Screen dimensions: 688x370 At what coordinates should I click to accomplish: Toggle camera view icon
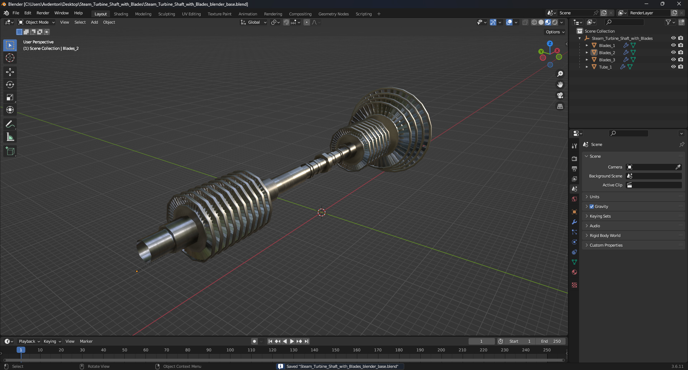[560, 95]
